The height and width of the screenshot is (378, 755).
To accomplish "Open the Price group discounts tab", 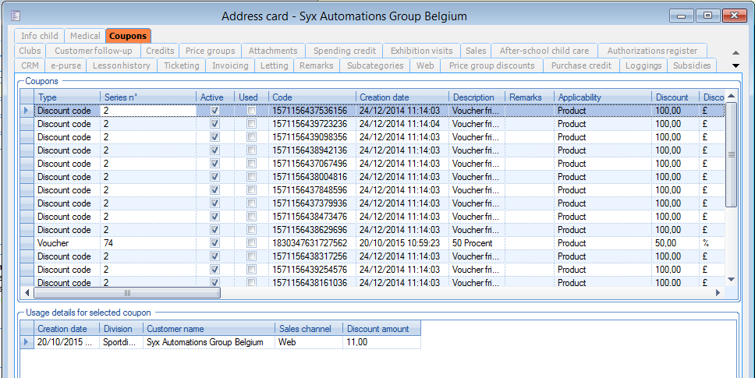I will tap(491, 65).
